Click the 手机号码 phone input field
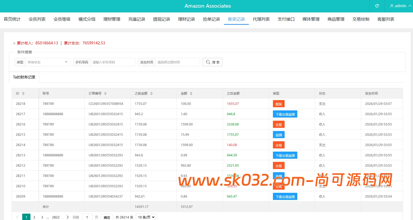Viewport: 413px width, 220px height. tap(113, 62)
